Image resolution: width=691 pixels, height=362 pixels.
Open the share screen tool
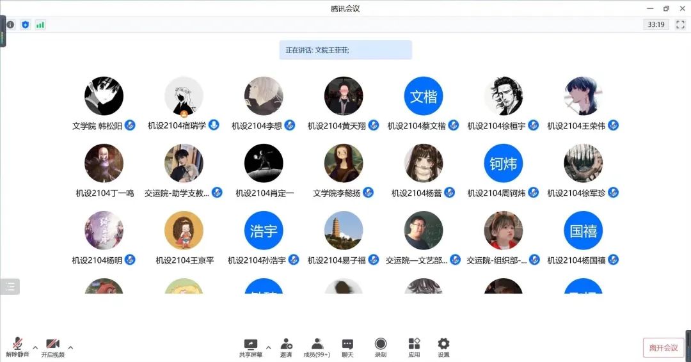point(250,347)
